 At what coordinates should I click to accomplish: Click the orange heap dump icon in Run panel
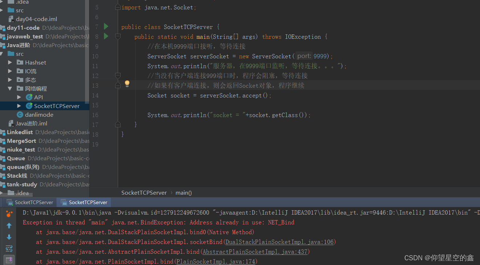click(x=9, y=214)
